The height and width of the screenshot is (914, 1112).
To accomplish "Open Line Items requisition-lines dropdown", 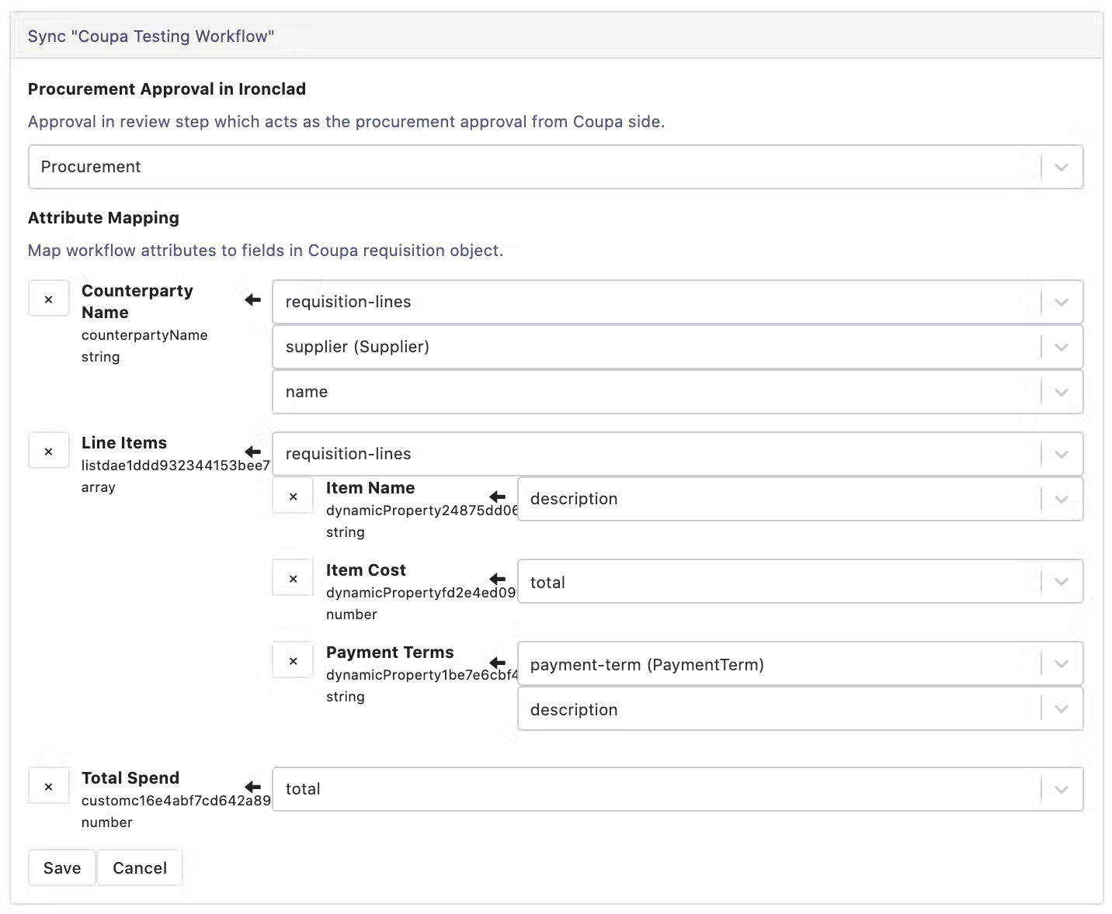I will point(677,454).
